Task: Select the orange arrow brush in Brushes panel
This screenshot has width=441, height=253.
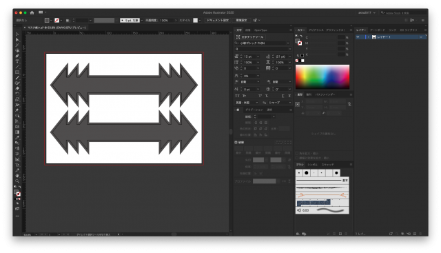Action: 322,194
